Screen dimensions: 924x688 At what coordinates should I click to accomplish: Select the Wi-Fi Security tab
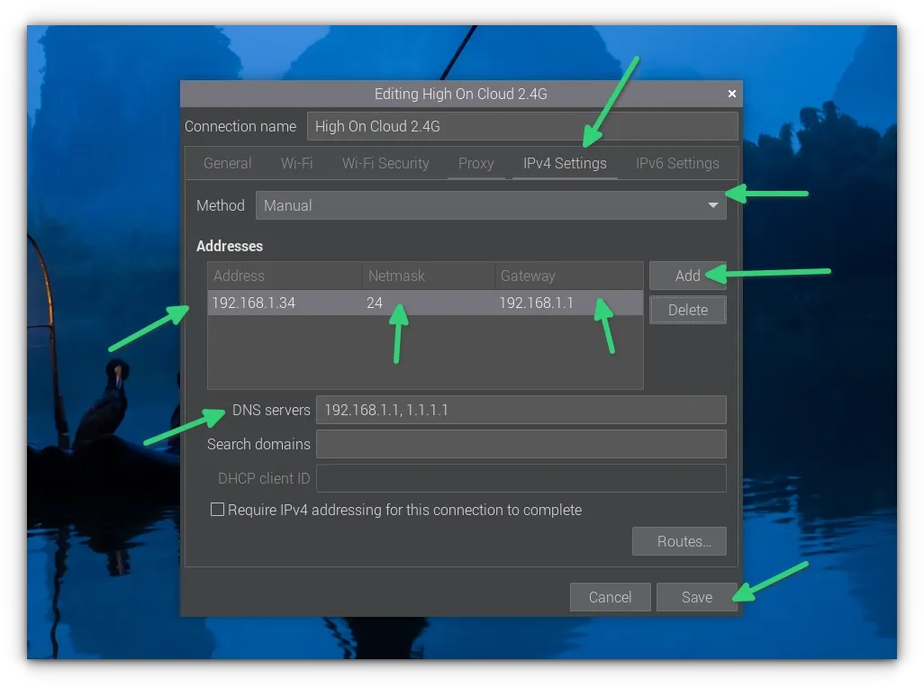click(385, 164)
